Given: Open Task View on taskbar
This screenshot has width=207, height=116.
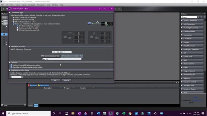Looking at the screenshot, I should coord(60,113).
